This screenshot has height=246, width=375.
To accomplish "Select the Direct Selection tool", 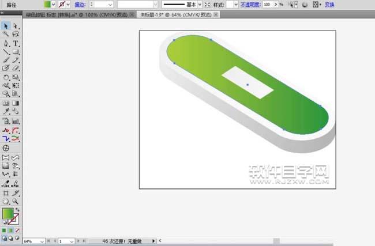I will coord(16,26).
